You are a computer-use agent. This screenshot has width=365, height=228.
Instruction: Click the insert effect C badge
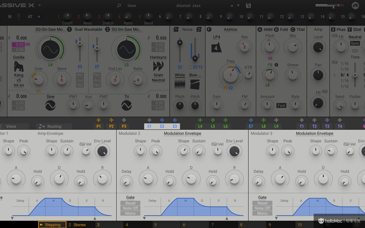(x=293, y=29)
